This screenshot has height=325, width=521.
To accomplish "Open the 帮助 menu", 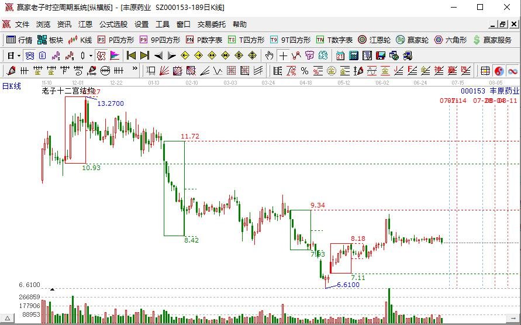I will pos(240,25).
